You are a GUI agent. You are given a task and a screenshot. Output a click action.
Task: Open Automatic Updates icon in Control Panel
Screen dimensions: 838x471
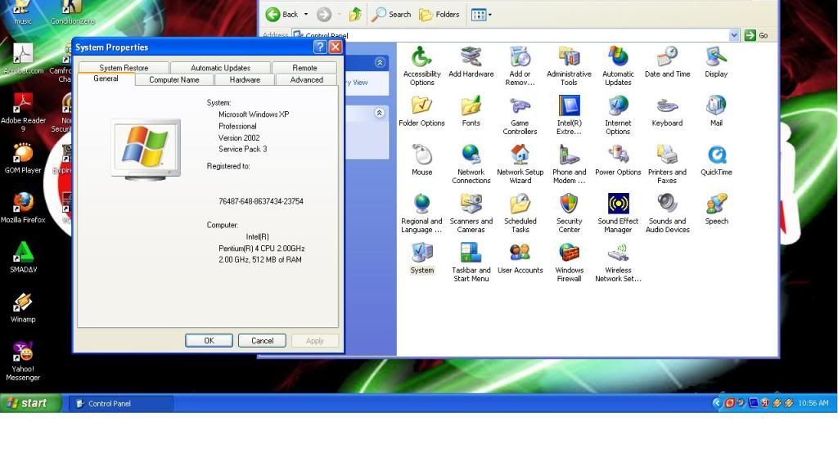pyautogui.click(x=618, y=66)
